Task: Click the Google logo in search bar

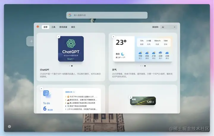Action: point(70,15)
